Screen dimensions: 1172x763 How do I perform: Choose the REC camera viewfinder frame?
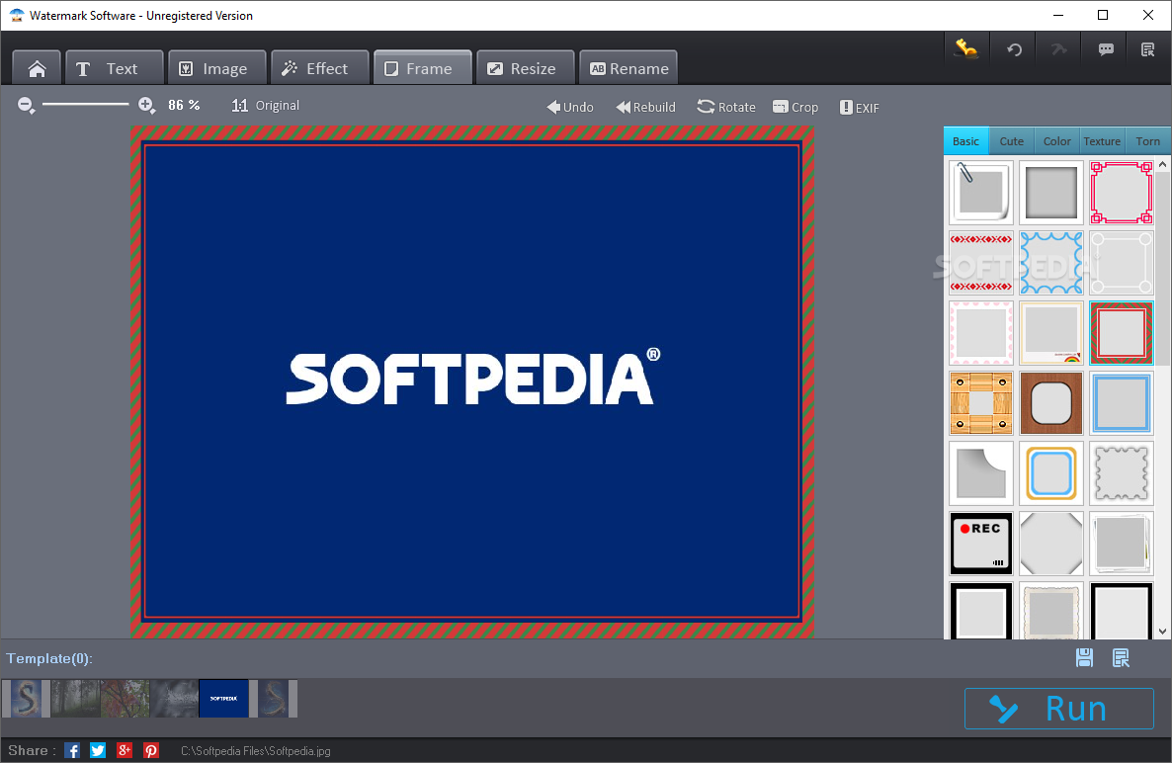click(x=980, y=544)
